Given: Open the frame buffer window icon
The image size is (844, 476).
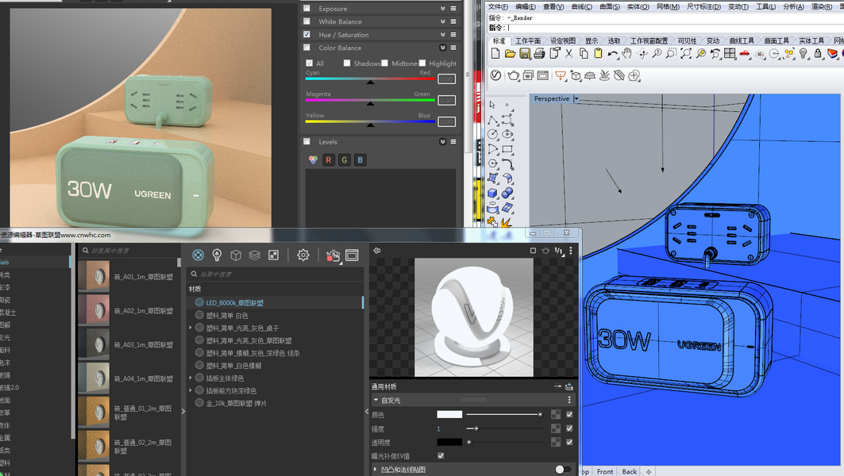Looking at the screenshot, I should click(352, 255).
